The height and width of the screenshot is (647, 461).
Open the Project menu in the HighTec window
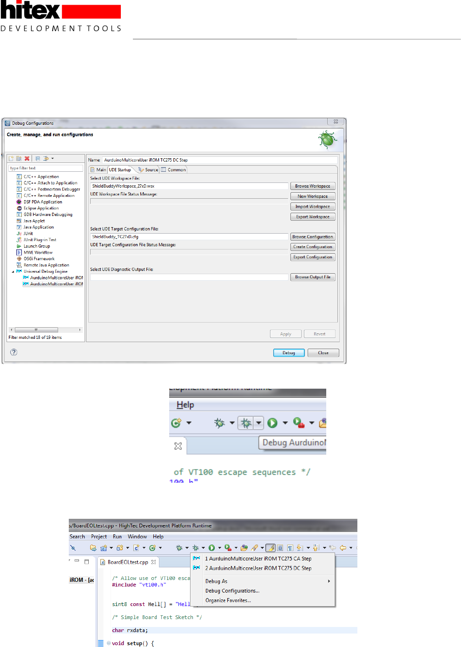pyautogui.click(x=99, y=537)
